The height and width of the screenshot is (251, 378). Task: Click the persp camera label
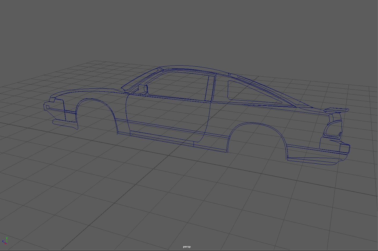pyautogui.click(x=187, y=246)
